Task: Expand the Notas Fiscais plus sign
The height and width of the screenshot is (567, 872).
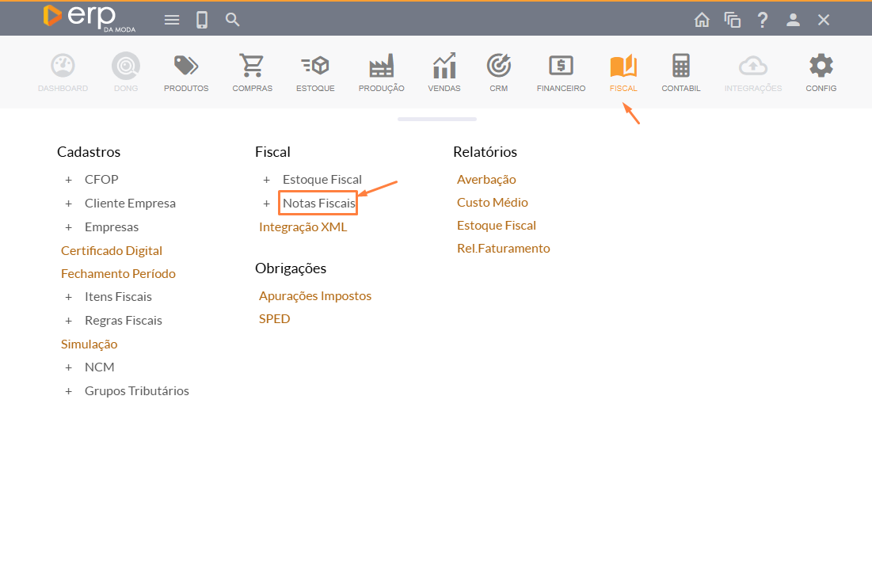Action: point(267,204)
